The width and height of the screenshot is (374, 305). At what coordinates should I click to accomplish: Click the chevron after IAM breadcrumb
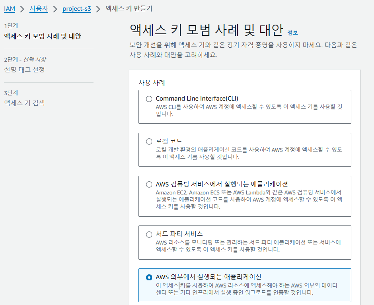[22, 9]
